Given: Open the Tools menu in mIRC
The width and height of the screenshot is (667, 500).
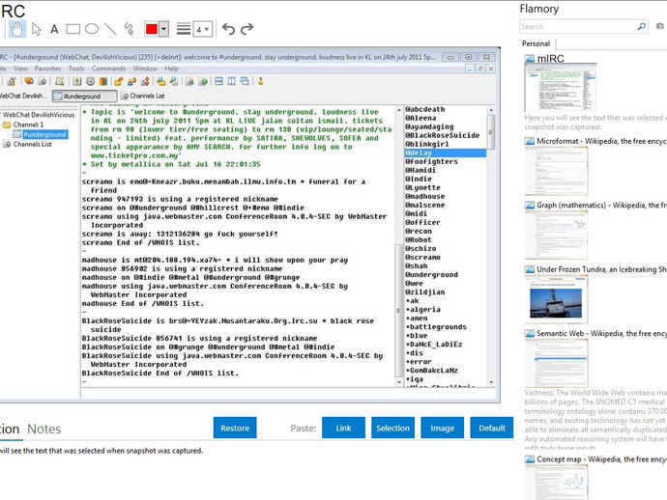Looking at the screenshot, I should (76, 69).
